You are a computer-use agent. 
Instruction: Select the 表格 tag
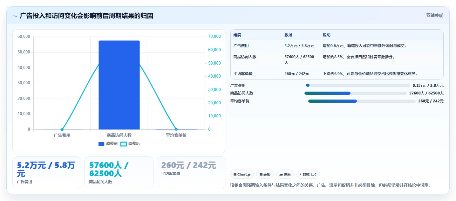tap(265, 174)
